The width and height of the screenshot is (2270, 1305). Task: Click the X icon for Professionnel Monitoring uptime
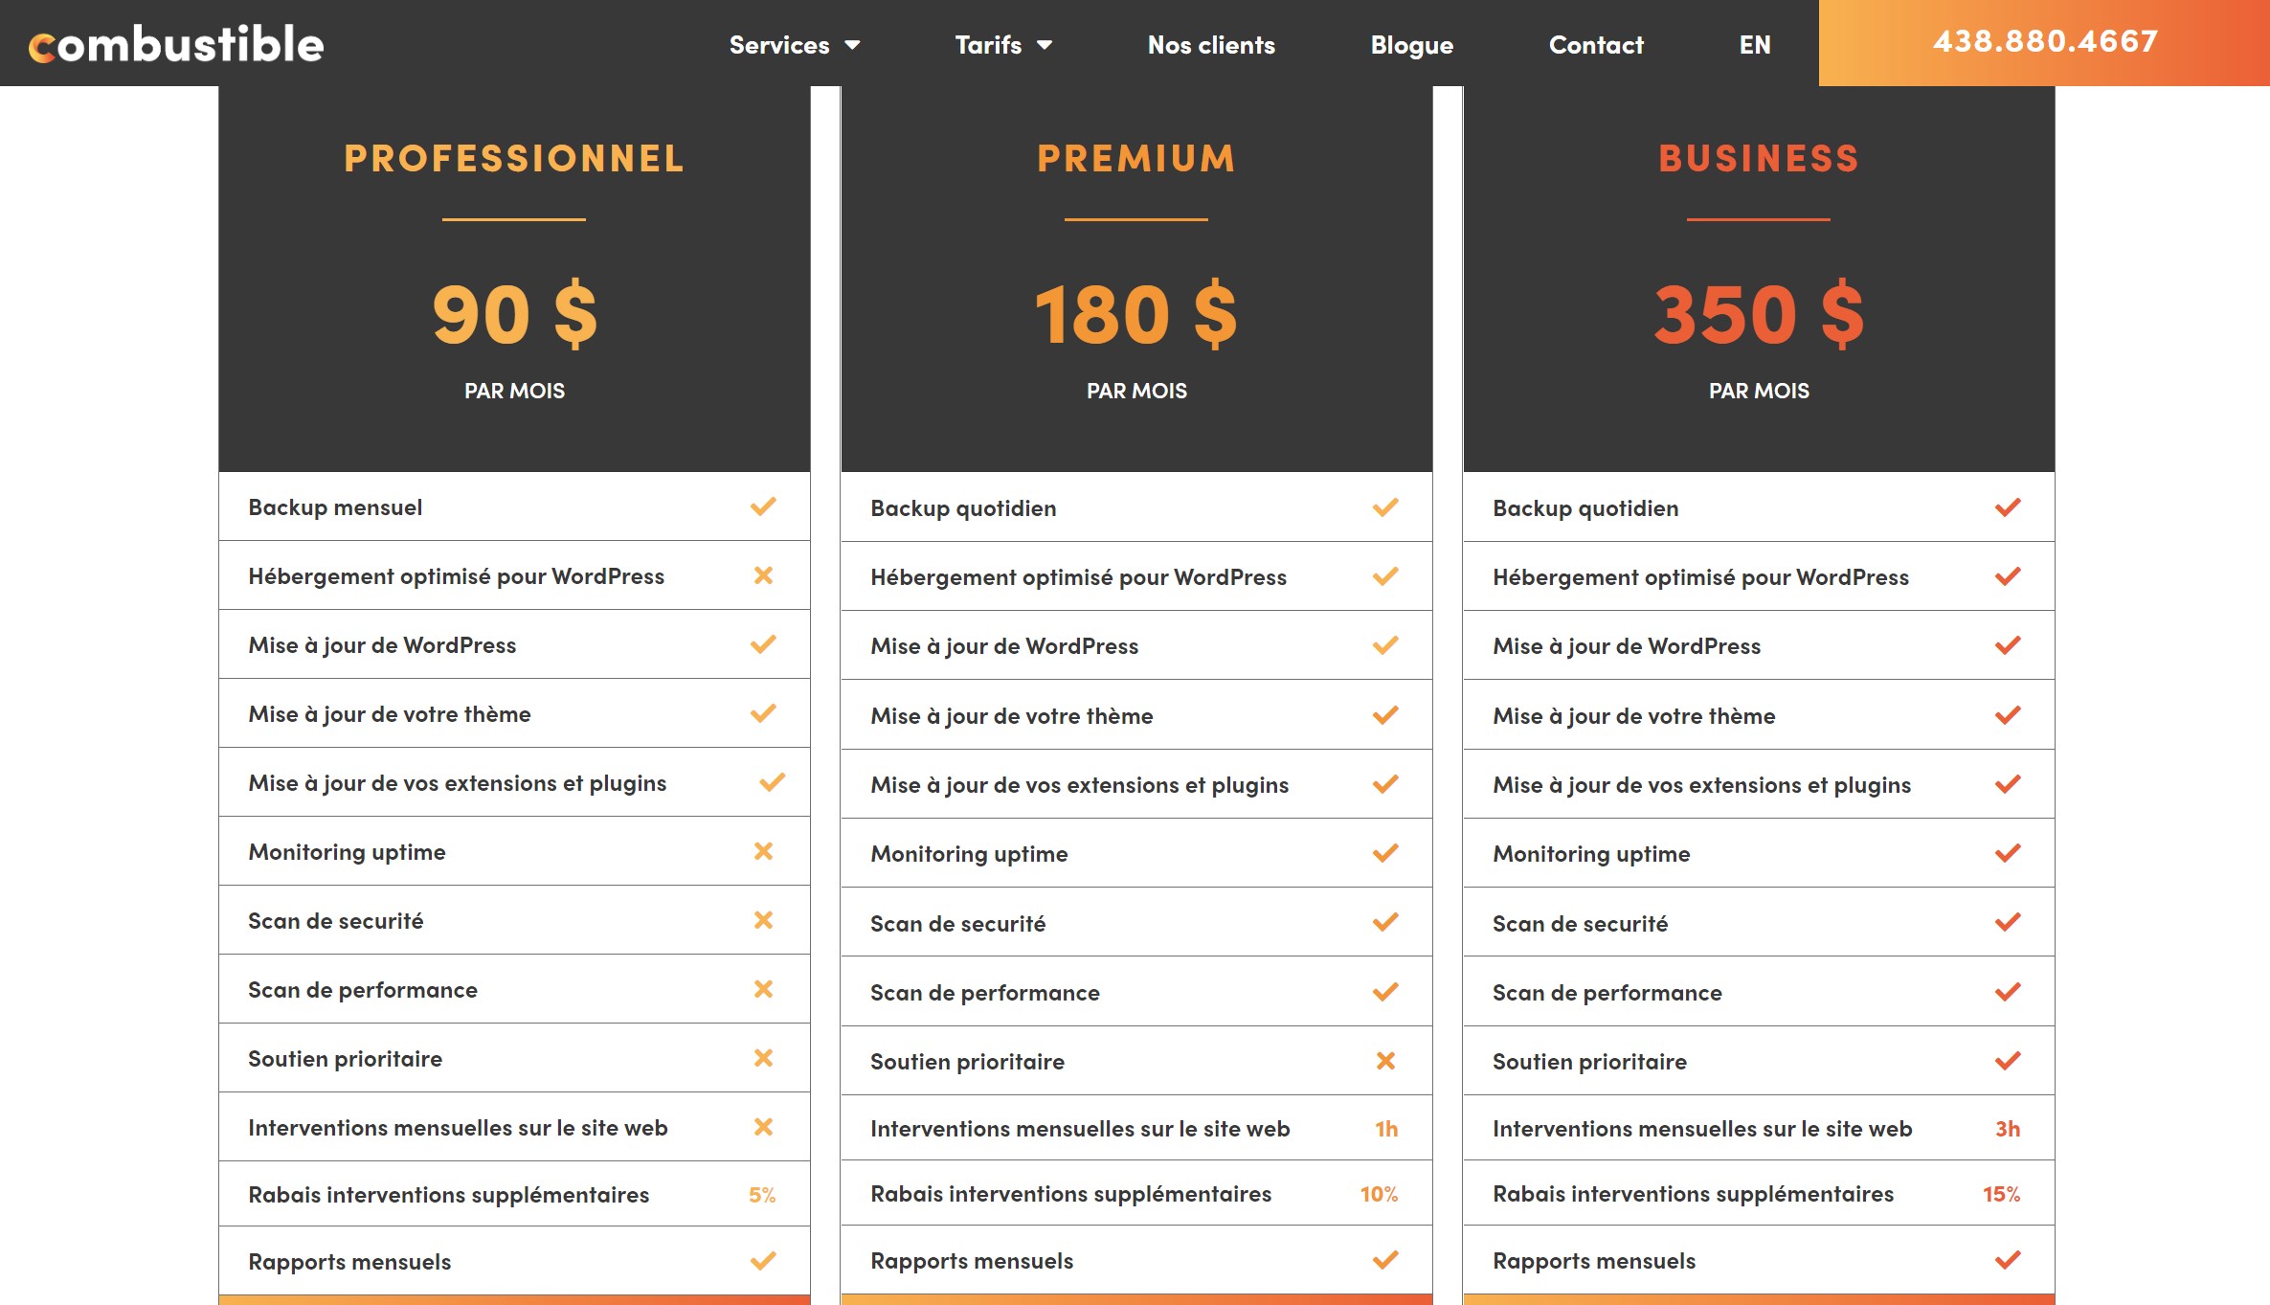763,851
